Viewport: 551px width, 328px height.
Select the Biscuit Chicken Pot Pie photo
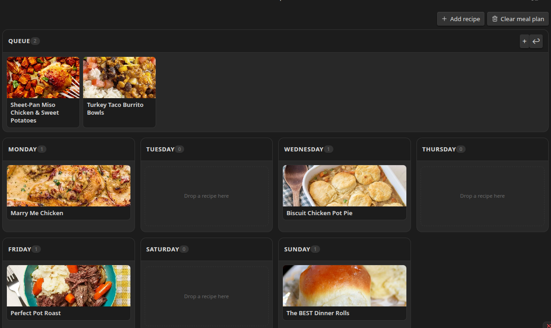pyautogui.click(x=344, y=186)
